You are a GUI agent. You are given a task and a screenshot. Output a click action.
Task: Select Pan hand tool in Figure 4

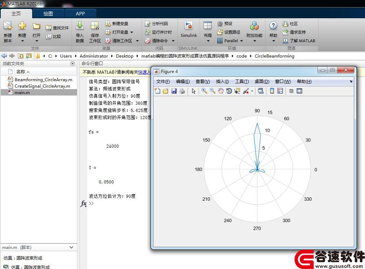[x=221, y=91]
